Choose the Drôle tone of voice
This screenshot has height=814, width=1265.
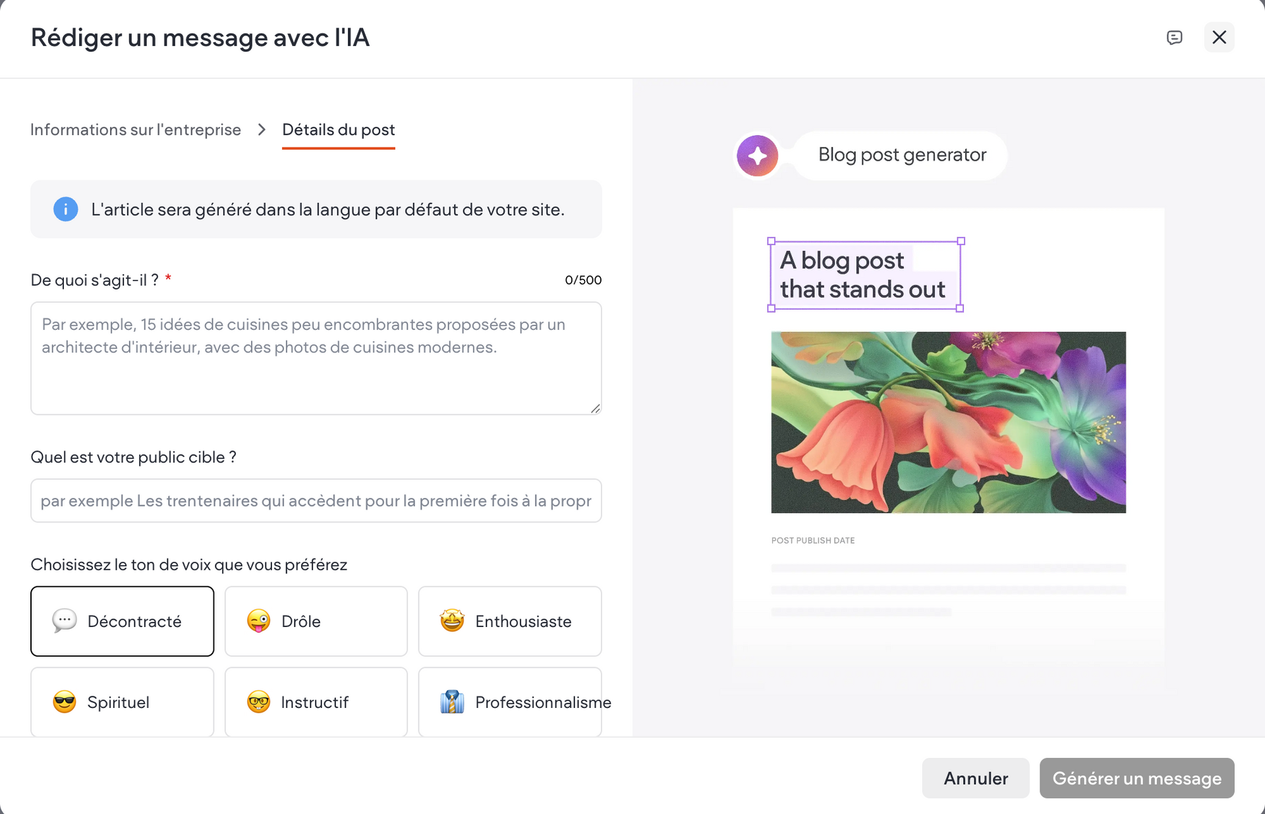(316, 621)
